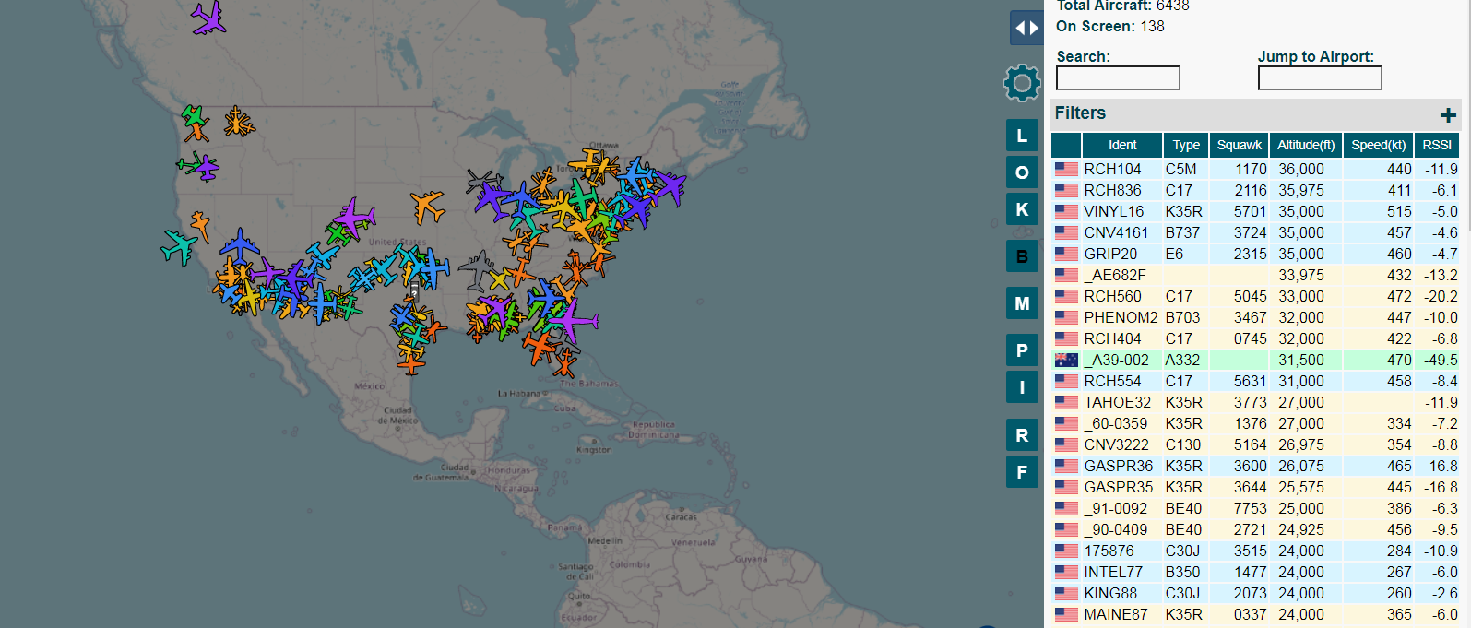The image size is (1471, 628).
Task: Focus the Jump to Airport field
Action: click(1320, 78)
